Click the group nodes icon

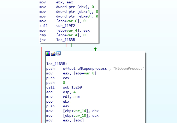pos(59,53)
